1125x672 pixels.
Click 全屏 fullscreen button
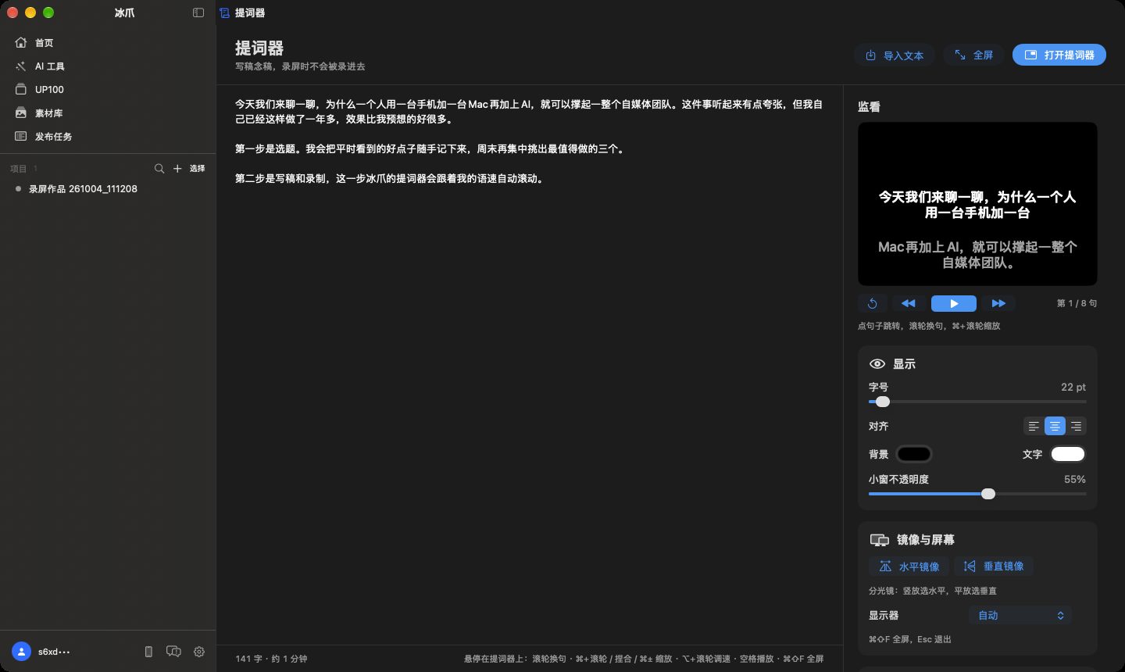[973, 55]
